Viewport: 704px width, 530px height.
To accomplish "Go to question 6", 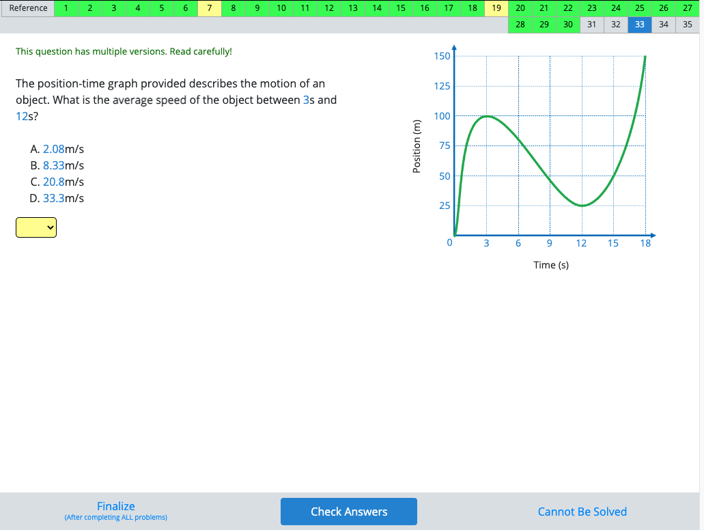I will [x=186, y=8].
